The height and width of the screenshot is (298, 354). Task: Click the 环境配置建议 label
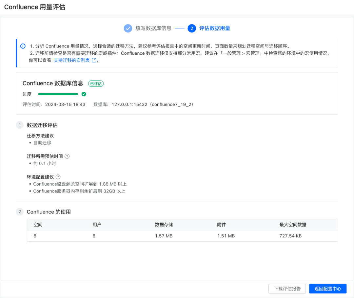40,177
